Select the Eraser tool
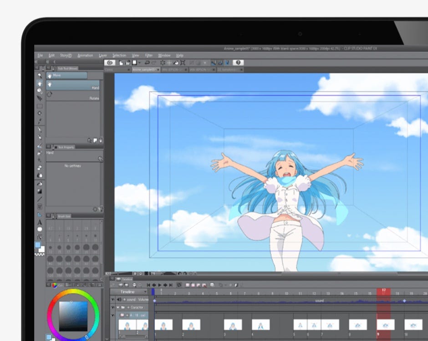This screenshot has width=428, height=341. click(x=40, y=168)
